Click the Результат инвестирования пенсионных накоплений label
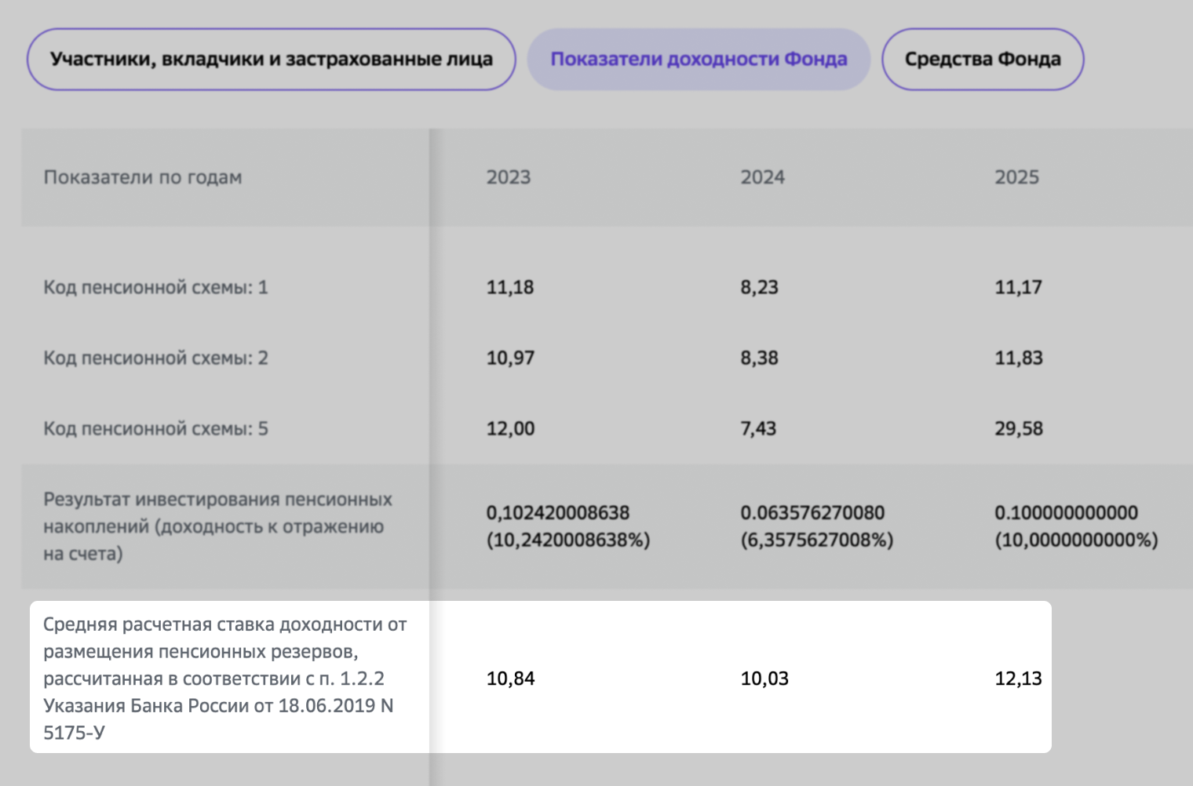This screenshot has height=786, width=1193. click(218, 526)
